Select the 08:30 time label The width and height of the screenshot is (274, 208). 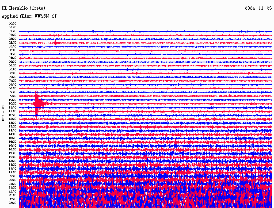tap(12, 89)
